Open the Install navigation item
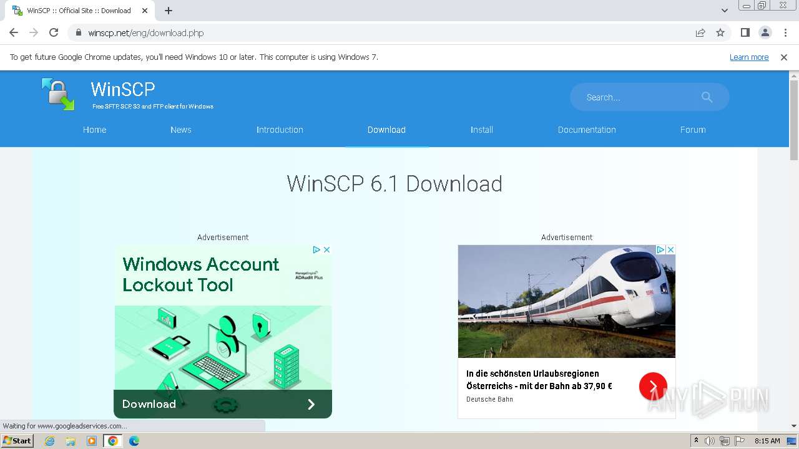Viewport: 799px width, 449px height. point(482,130)
